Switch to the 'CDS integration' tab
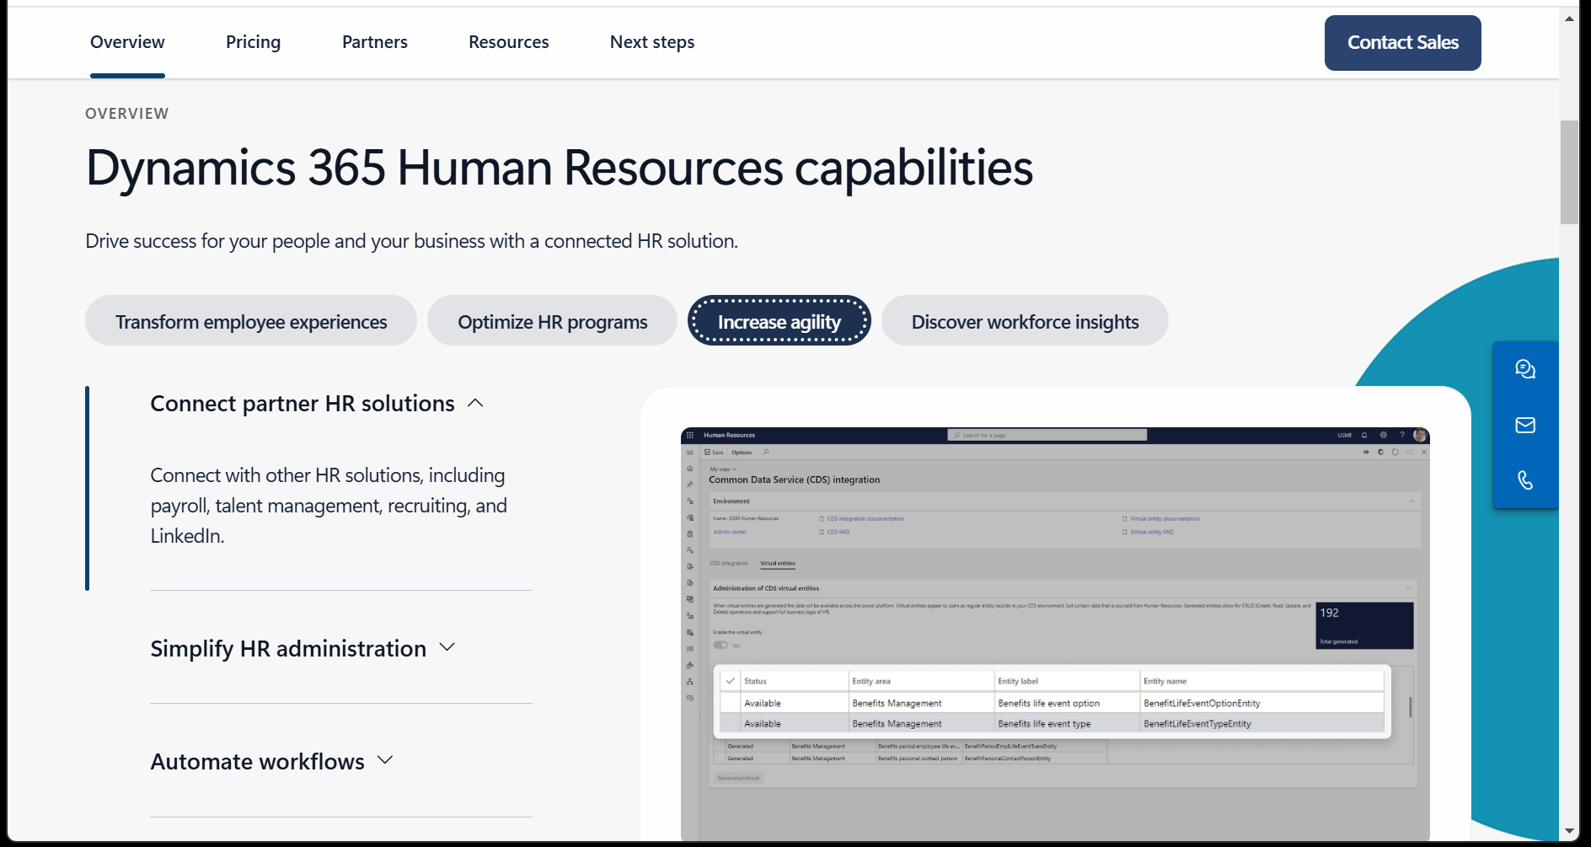This screenshot has height=847, width=1591. click(728, 563)
